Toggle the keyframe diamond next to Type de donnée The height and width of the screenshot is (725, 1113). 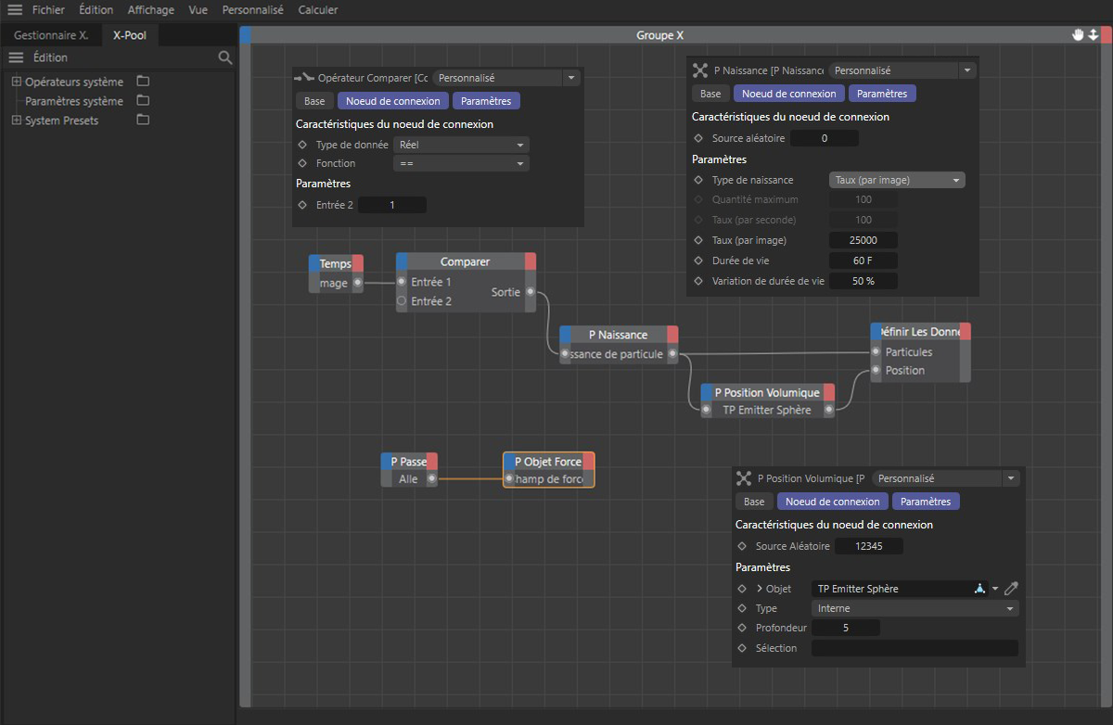(302, 145)
